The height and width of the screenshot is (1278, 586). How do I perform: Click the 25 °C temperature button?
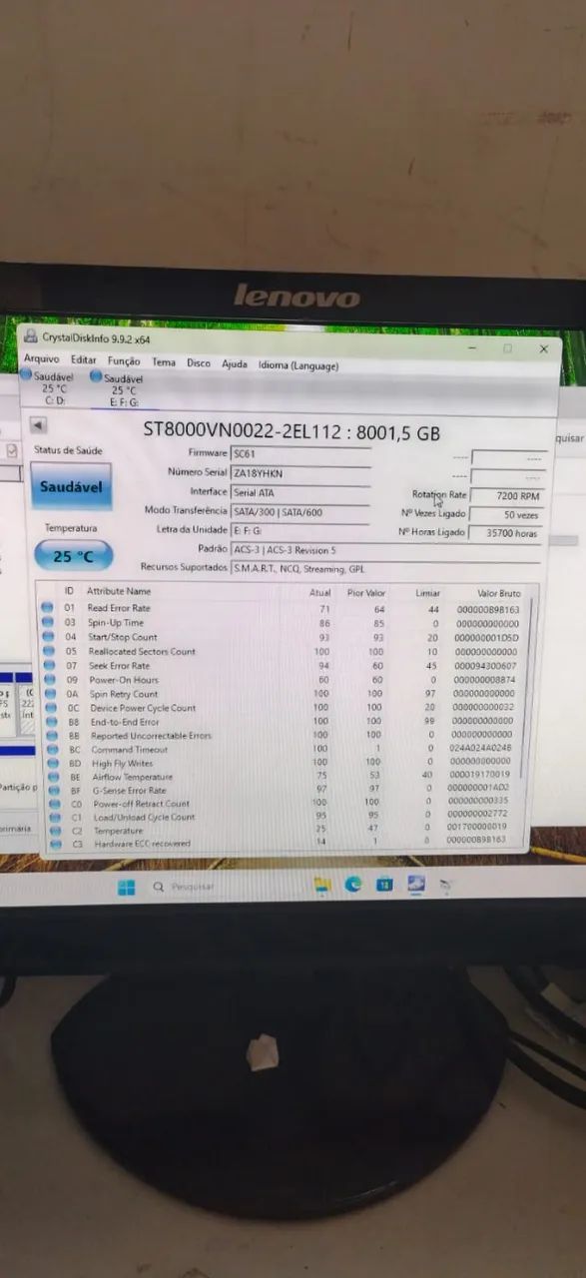click(x=74, y=556)
